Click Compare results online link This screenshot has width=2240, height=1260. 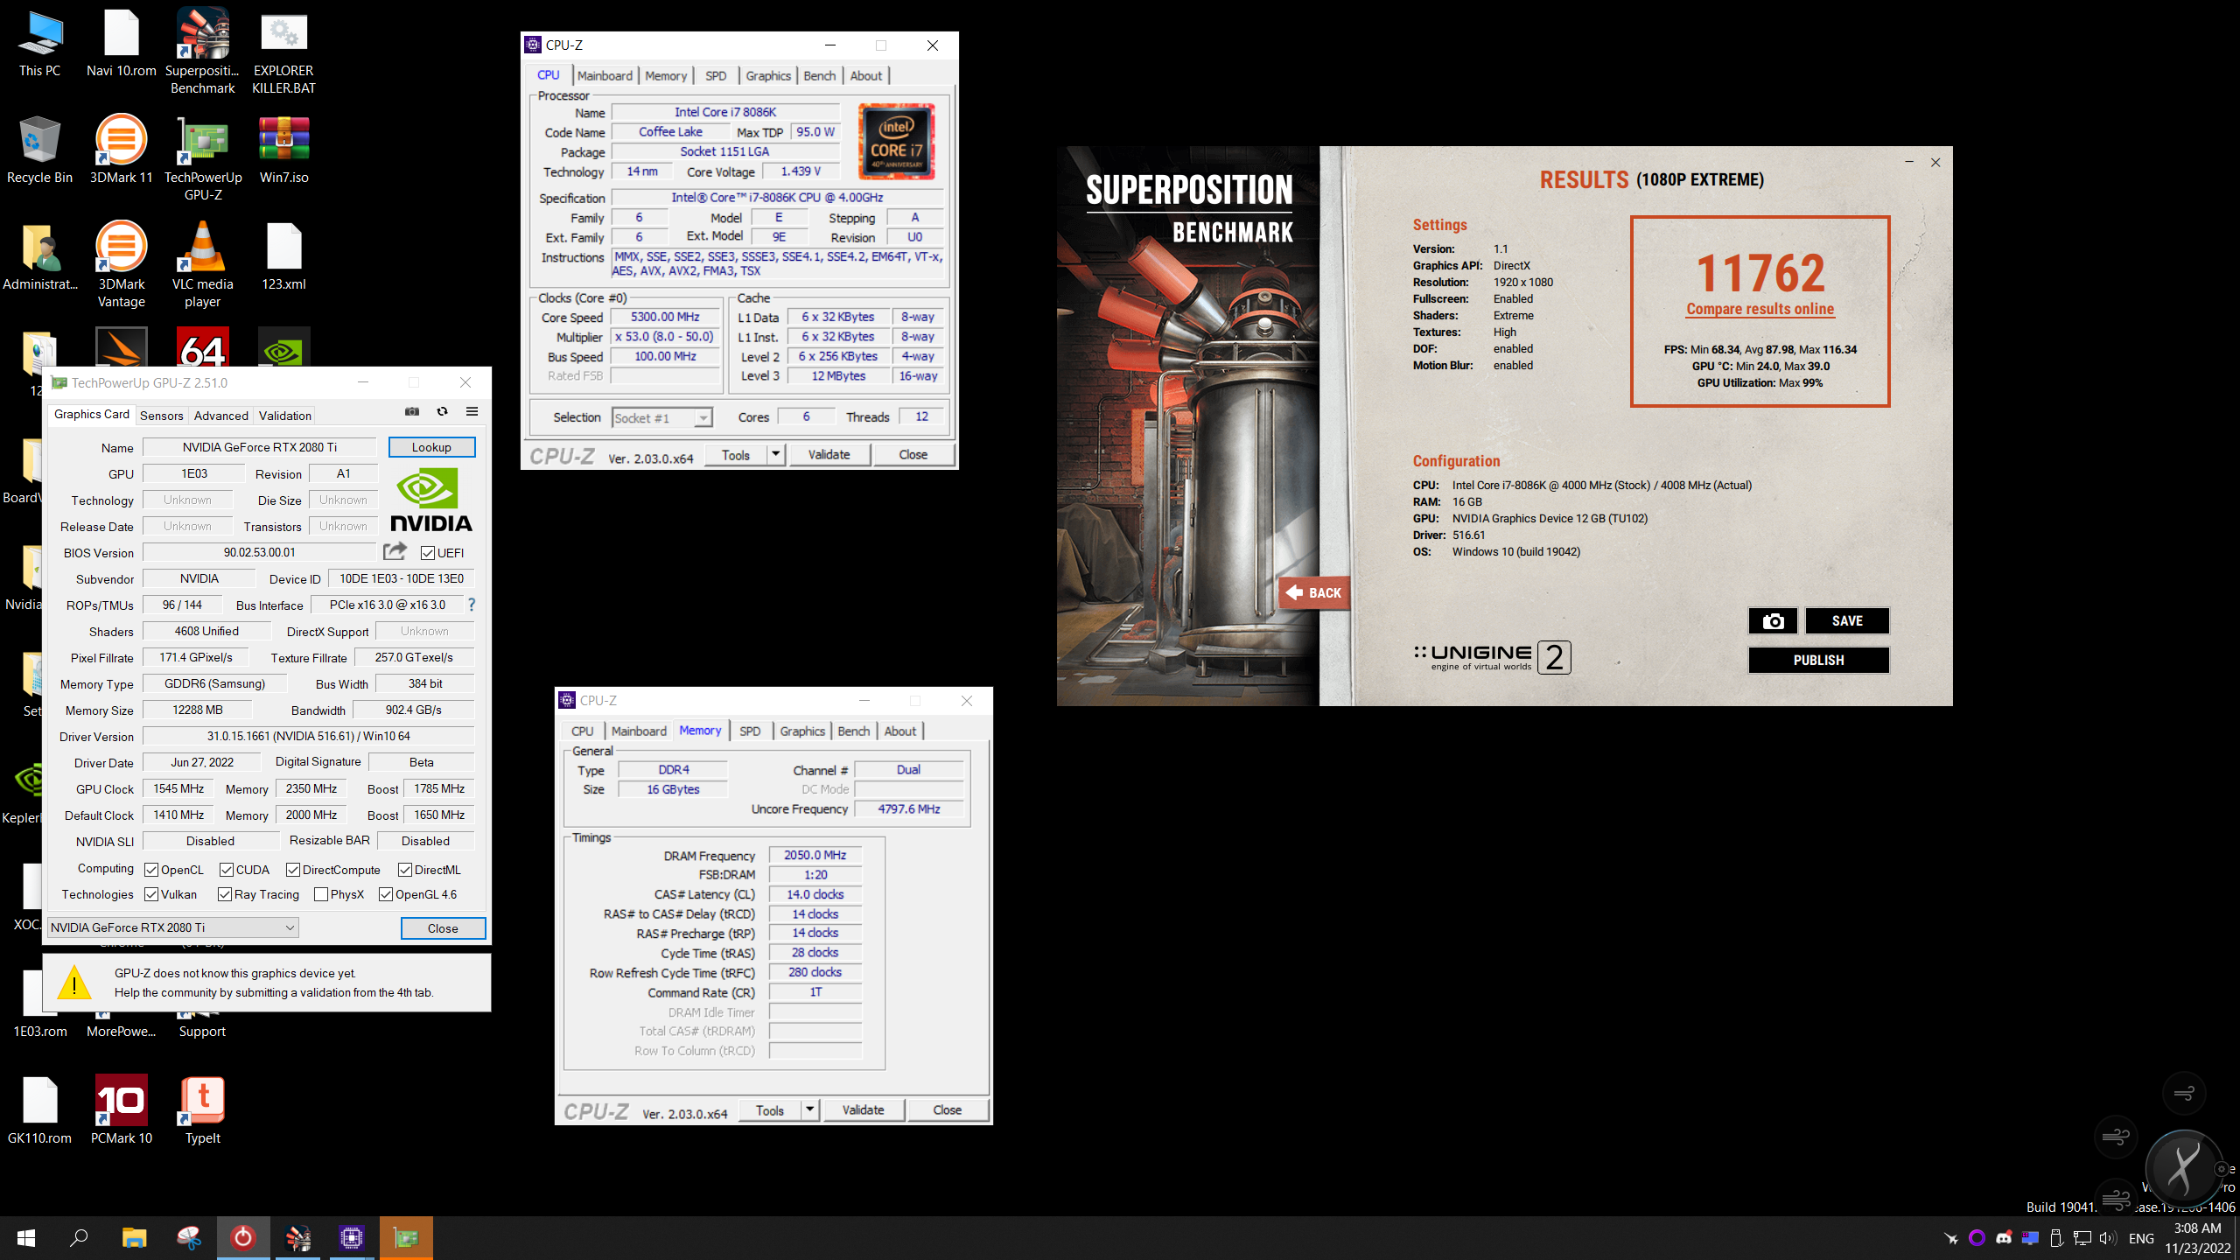coord(1760,309)
